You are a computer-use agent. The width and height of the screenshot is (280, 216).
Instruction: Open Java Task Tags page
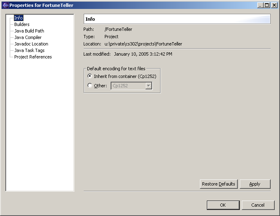[29, 50]
